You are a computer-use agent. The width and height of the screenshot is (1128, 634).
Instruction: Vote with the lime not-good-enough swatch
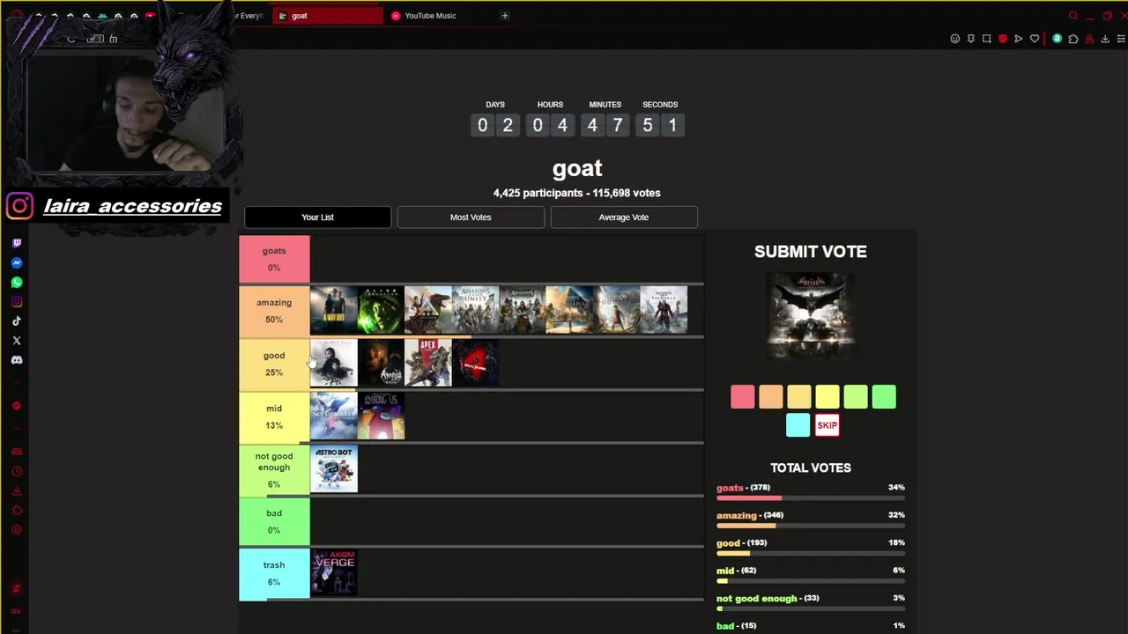tap(856, 397)
